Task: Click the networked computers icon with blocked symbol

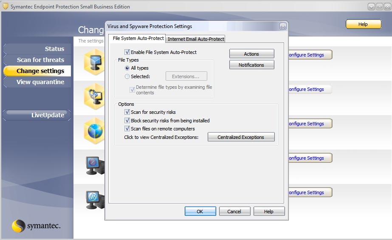Action: pyautogui.click(x=95, y=166)
